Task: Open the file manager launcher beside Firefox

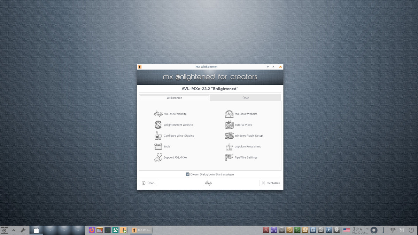Action: (100, 230)
